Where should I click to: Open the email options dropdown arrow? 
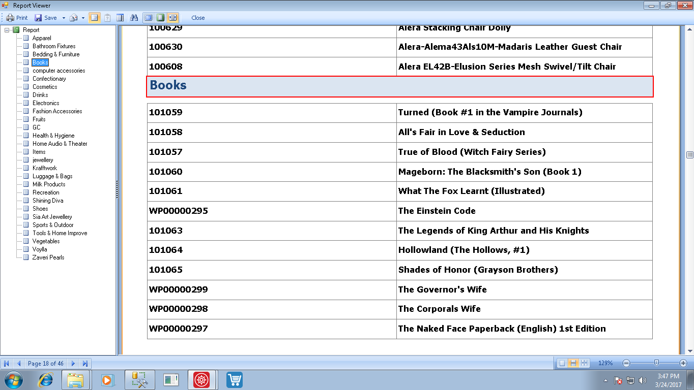point(83,18)
